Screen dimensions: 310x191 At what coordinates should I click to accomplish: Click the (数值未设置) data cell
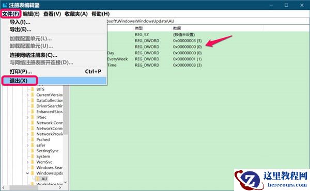click(x=184, y=35)
